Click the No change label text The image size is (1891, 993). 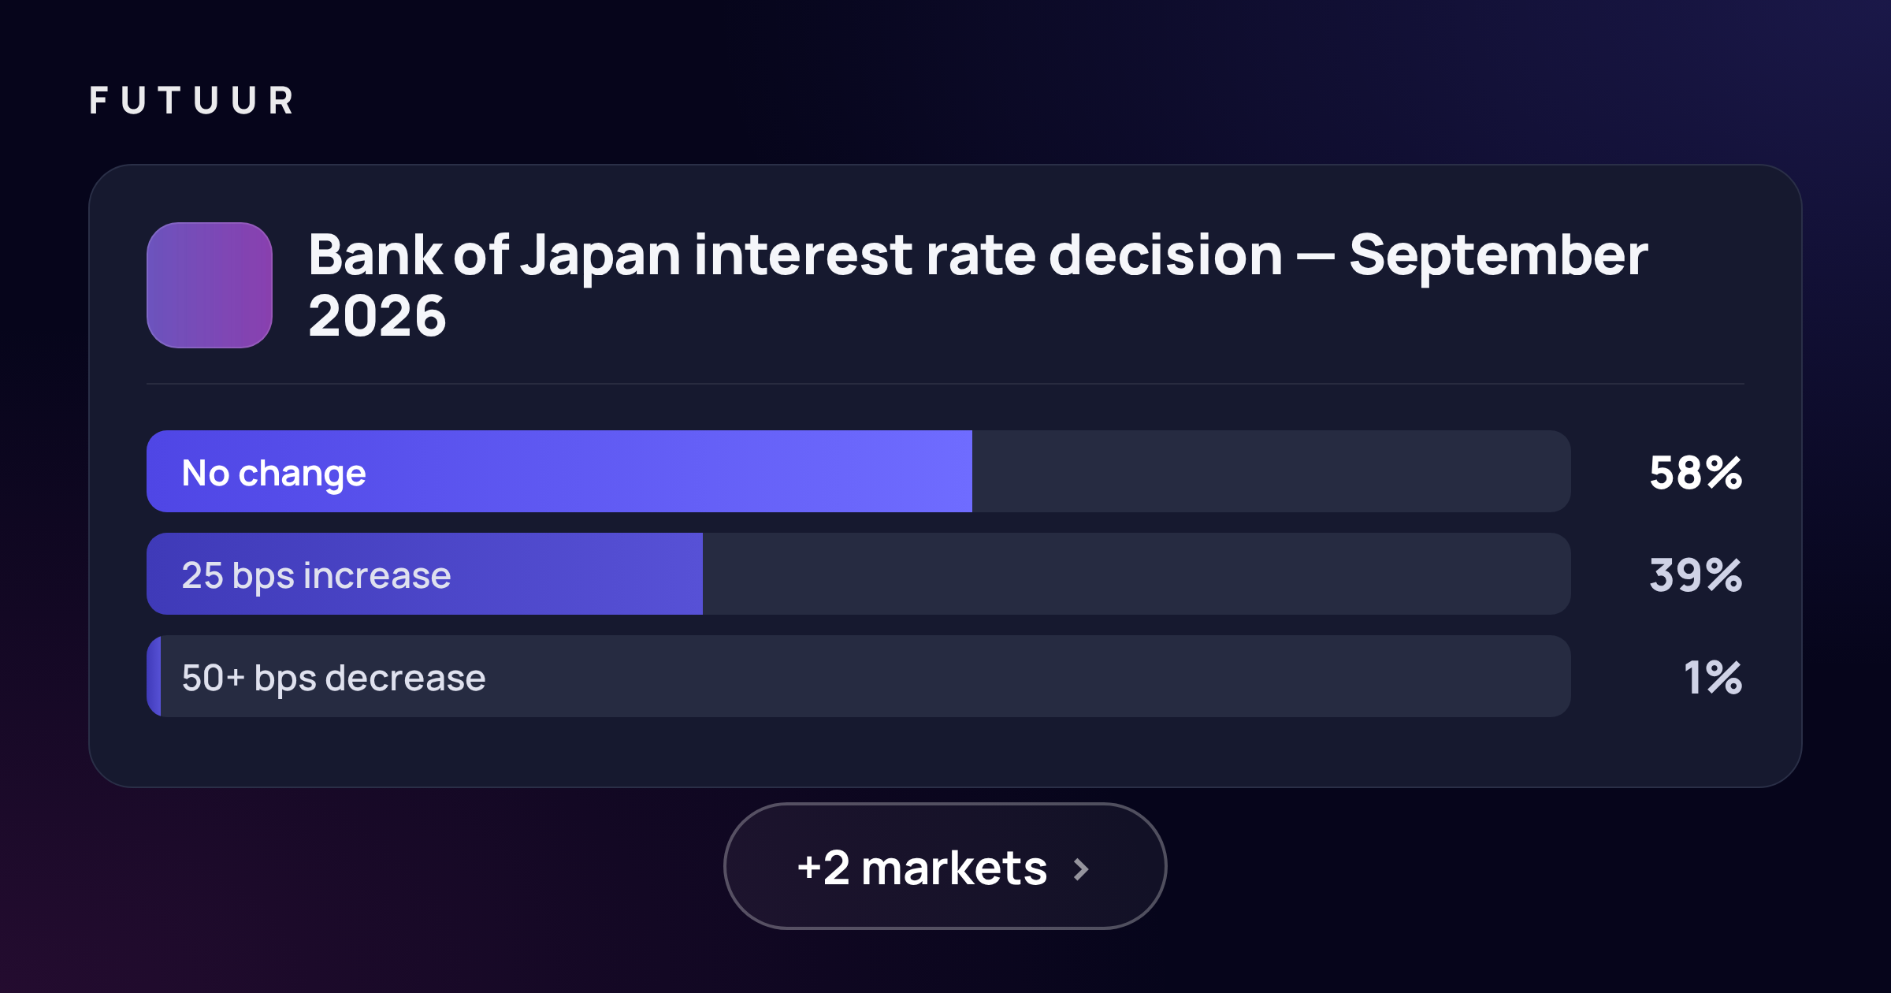pos(274,474)
